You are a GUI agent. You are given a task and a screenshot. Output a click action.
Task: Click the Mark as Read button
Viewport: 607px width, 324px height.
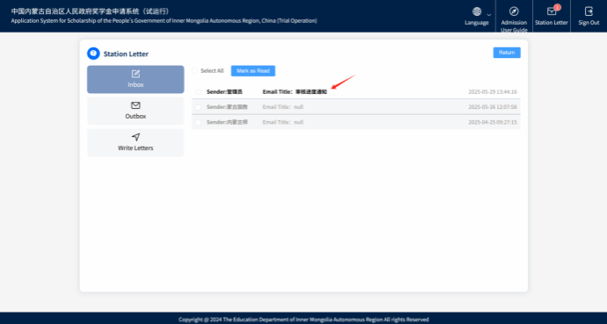pos(253,71)
